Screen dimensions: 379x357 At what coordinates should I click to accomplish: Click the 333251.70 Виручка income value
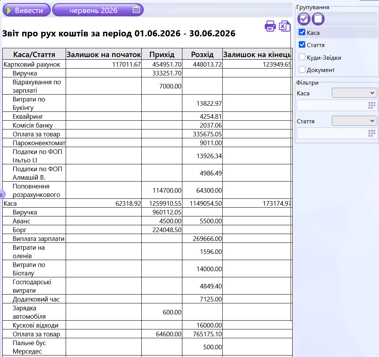coord(167,73)
